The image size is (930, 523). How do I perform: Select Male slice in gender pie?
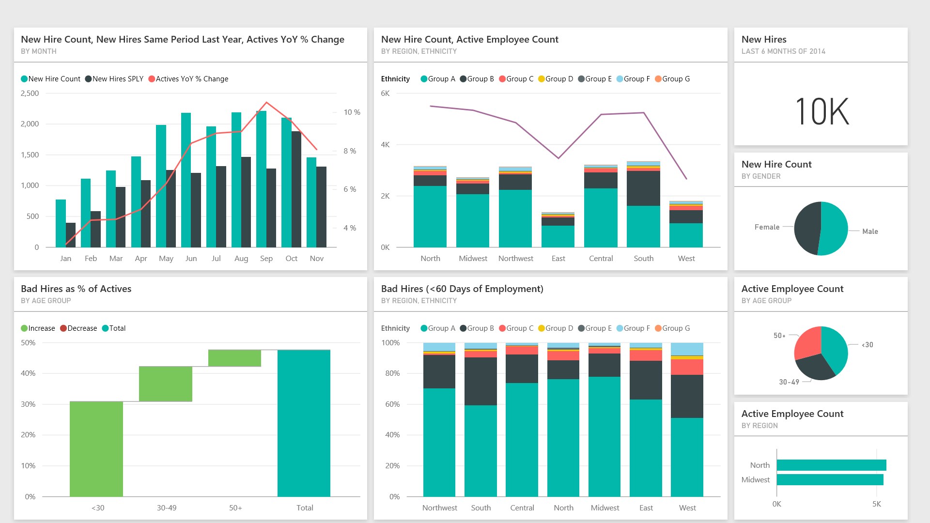click(x=834, y=228)
